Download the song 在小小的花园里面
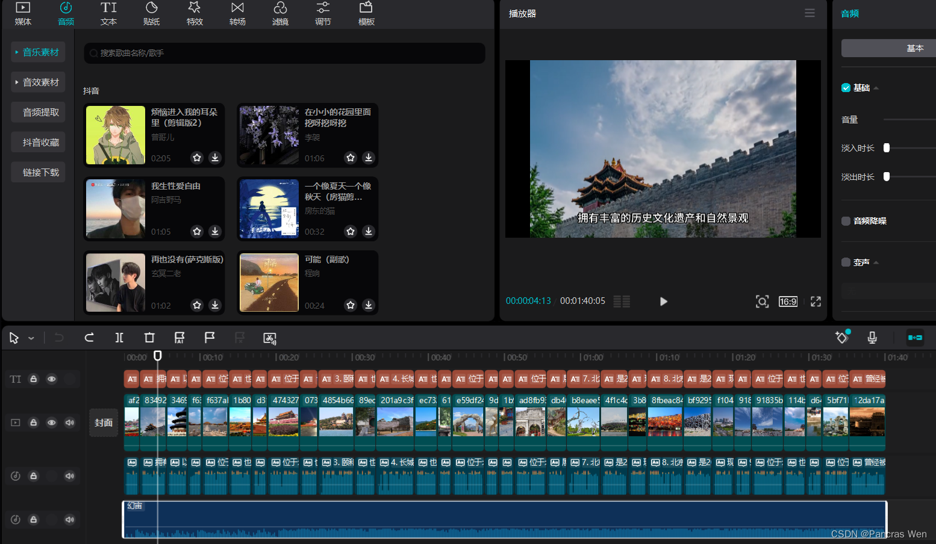The height and width of the screenshot is (544, 936). 368,158
